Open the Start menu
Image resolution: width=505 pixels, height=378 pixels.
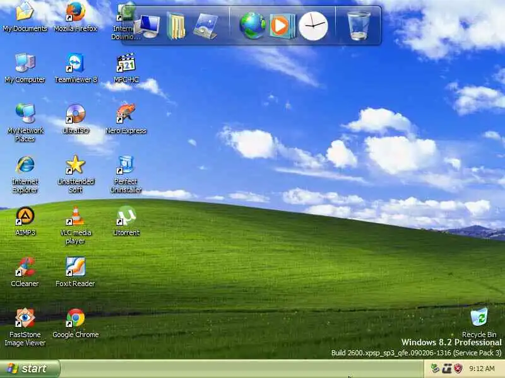coord(30,369)
